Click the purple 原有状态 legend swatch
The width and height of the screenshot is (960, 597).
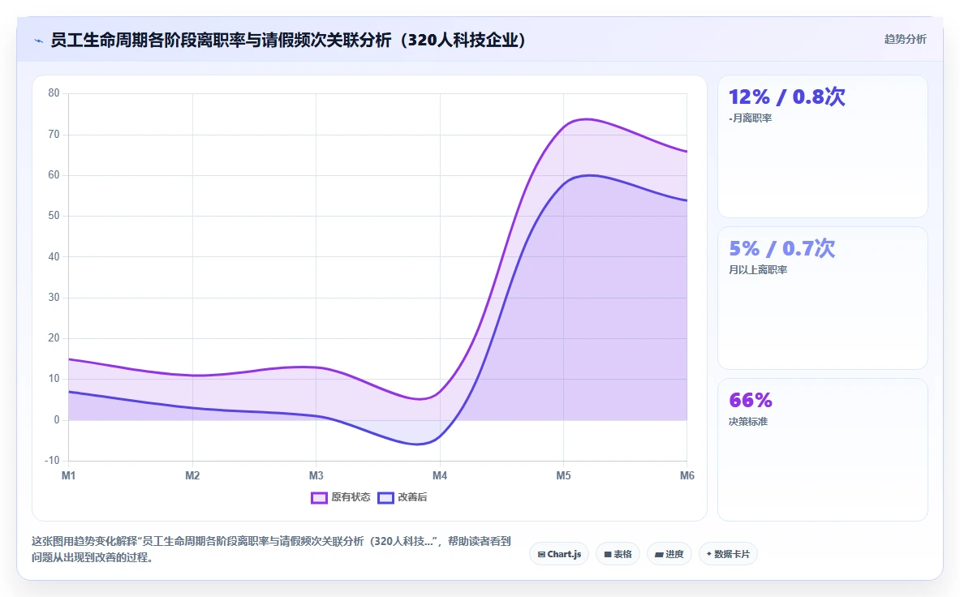click(x=319, y=498)
